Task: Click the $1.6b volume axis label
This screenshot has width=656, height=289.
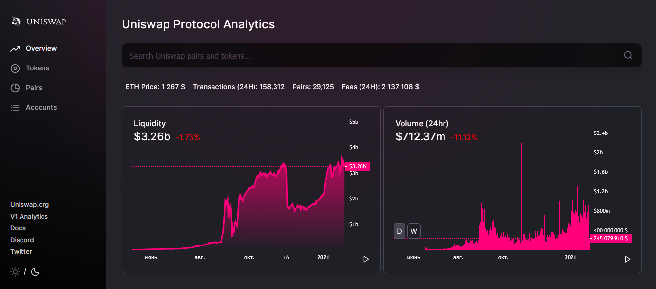Action: coord(601,172)
